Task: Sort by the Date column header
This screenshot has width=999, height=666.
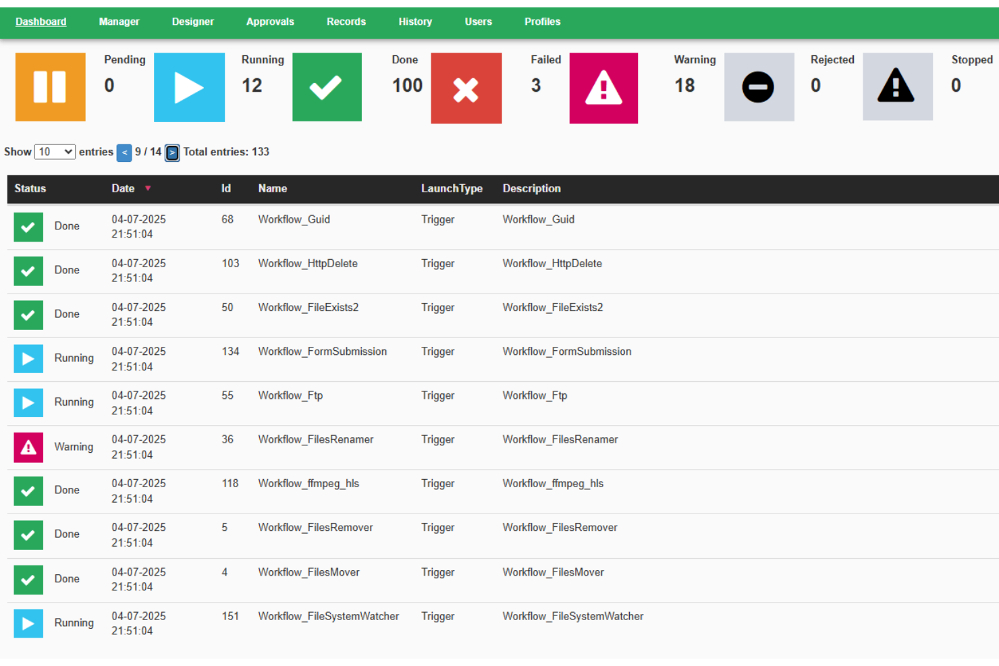Action: [x=123, y=188]
